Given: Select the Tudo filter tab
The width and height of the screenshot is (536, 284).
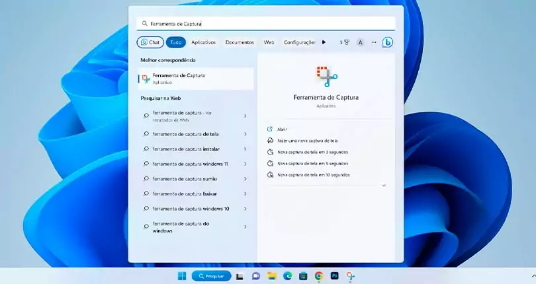Looking at the screenshot, I should [176, 42].
